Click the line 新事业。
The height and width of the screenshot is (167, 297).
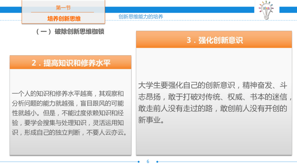pos(151,120)
